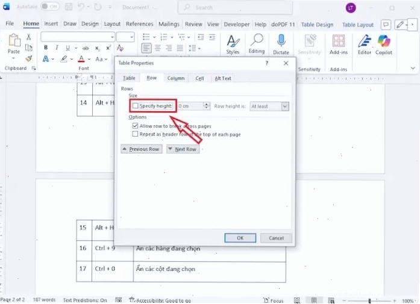Switch to the Column tab in dialog
Image resolution: width=420 pixels, height=304 pixels.
(176, 78)
